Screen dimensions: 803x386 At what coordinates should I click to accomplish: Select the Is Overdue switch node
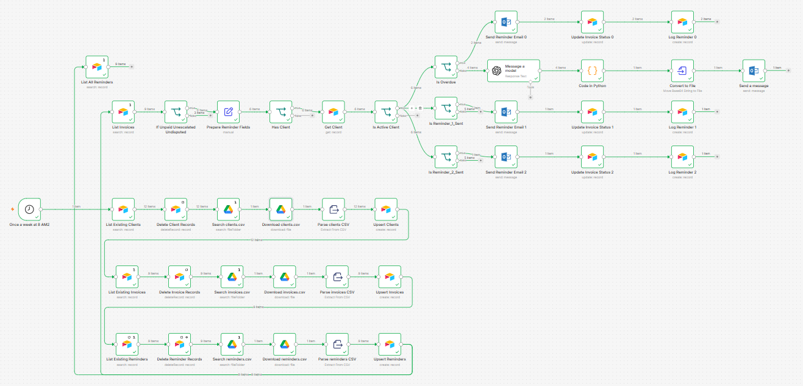[x=446, y=67]
